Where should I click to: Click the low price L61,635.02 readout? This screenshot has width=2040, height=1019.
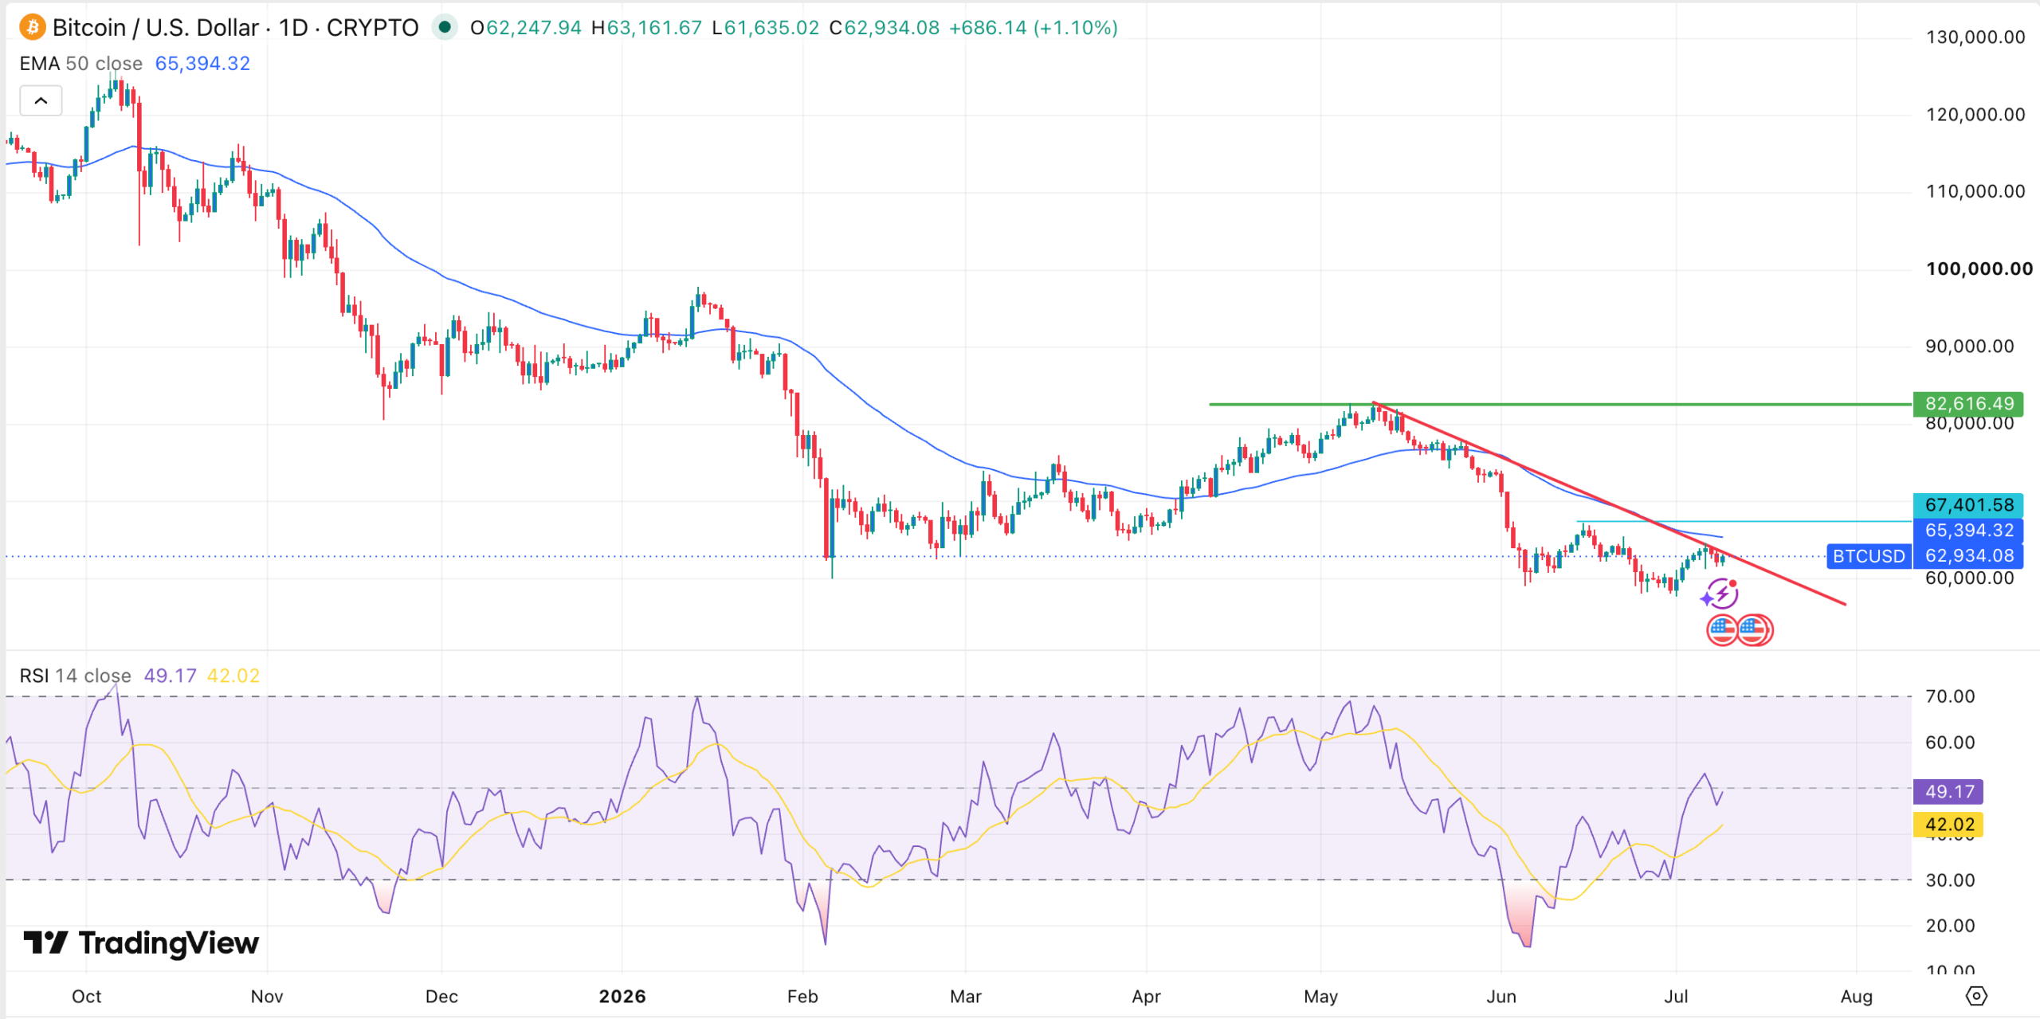pos(766,28)
